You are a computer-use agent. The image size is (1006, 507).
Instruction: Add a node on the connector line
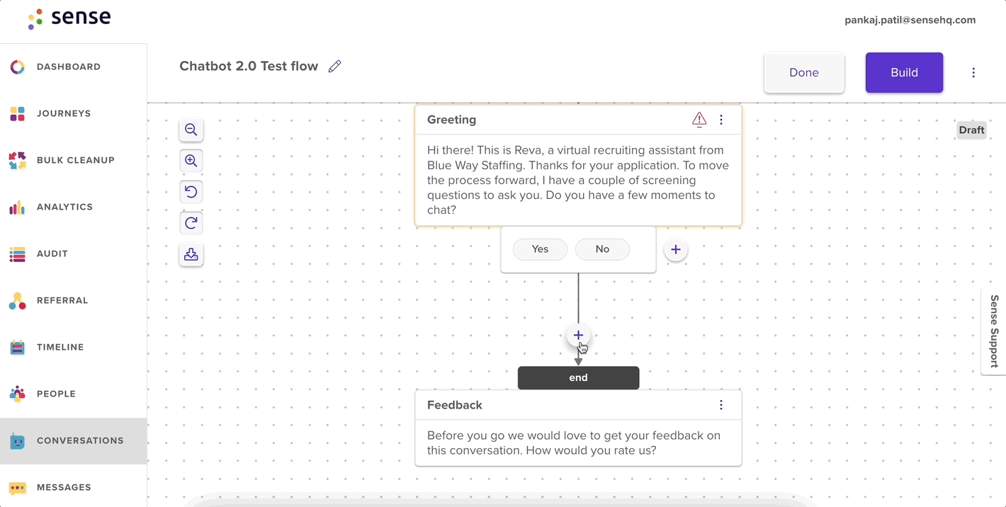pyautogui.click(x=578, y=335)
